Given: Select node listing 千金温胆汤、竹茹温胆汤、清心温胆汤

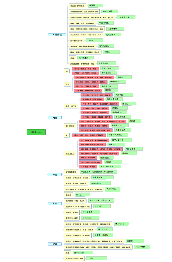Looking at the screenshot, I should point(98,172).
